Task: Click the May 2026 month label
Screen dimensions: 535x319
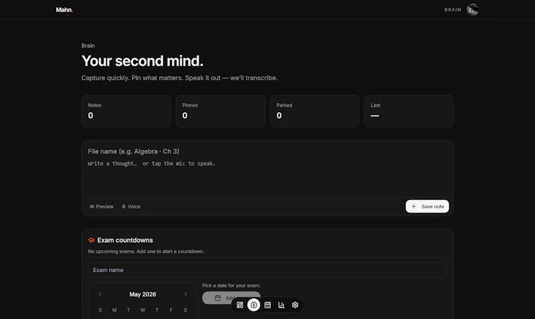Action: click(142, 294)
